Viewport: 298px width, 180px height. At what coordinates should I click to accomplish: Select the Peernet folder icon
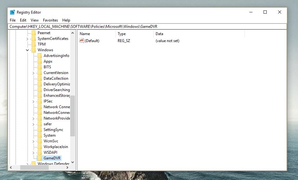[x=34, y=33]
